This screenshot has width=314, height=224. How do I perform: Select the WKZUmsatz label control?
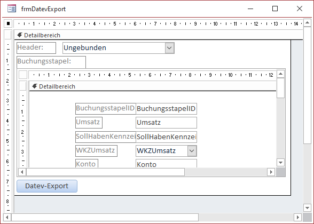[x=96, y=151]
